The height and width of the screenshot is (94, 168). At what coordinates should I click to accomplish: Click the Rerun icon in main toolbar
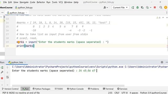pos(133,8)
